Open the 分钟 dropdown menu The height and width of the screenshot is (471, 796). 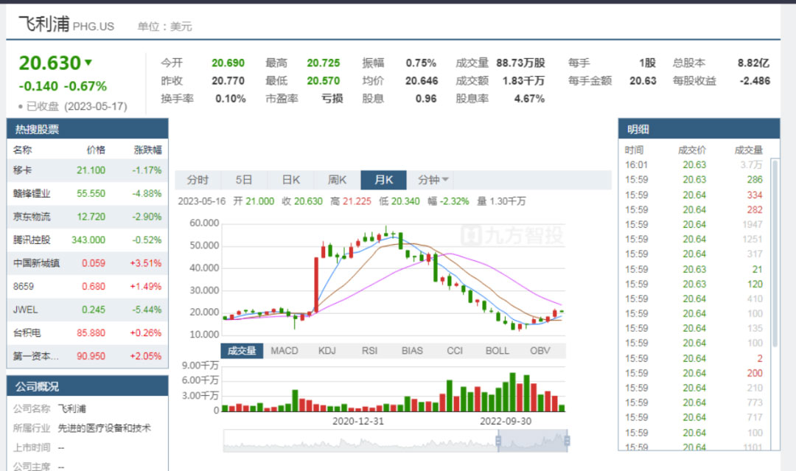click(x=433, y=180)
